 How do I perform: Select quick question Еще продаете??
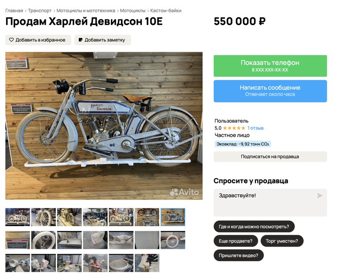point(235,241)
